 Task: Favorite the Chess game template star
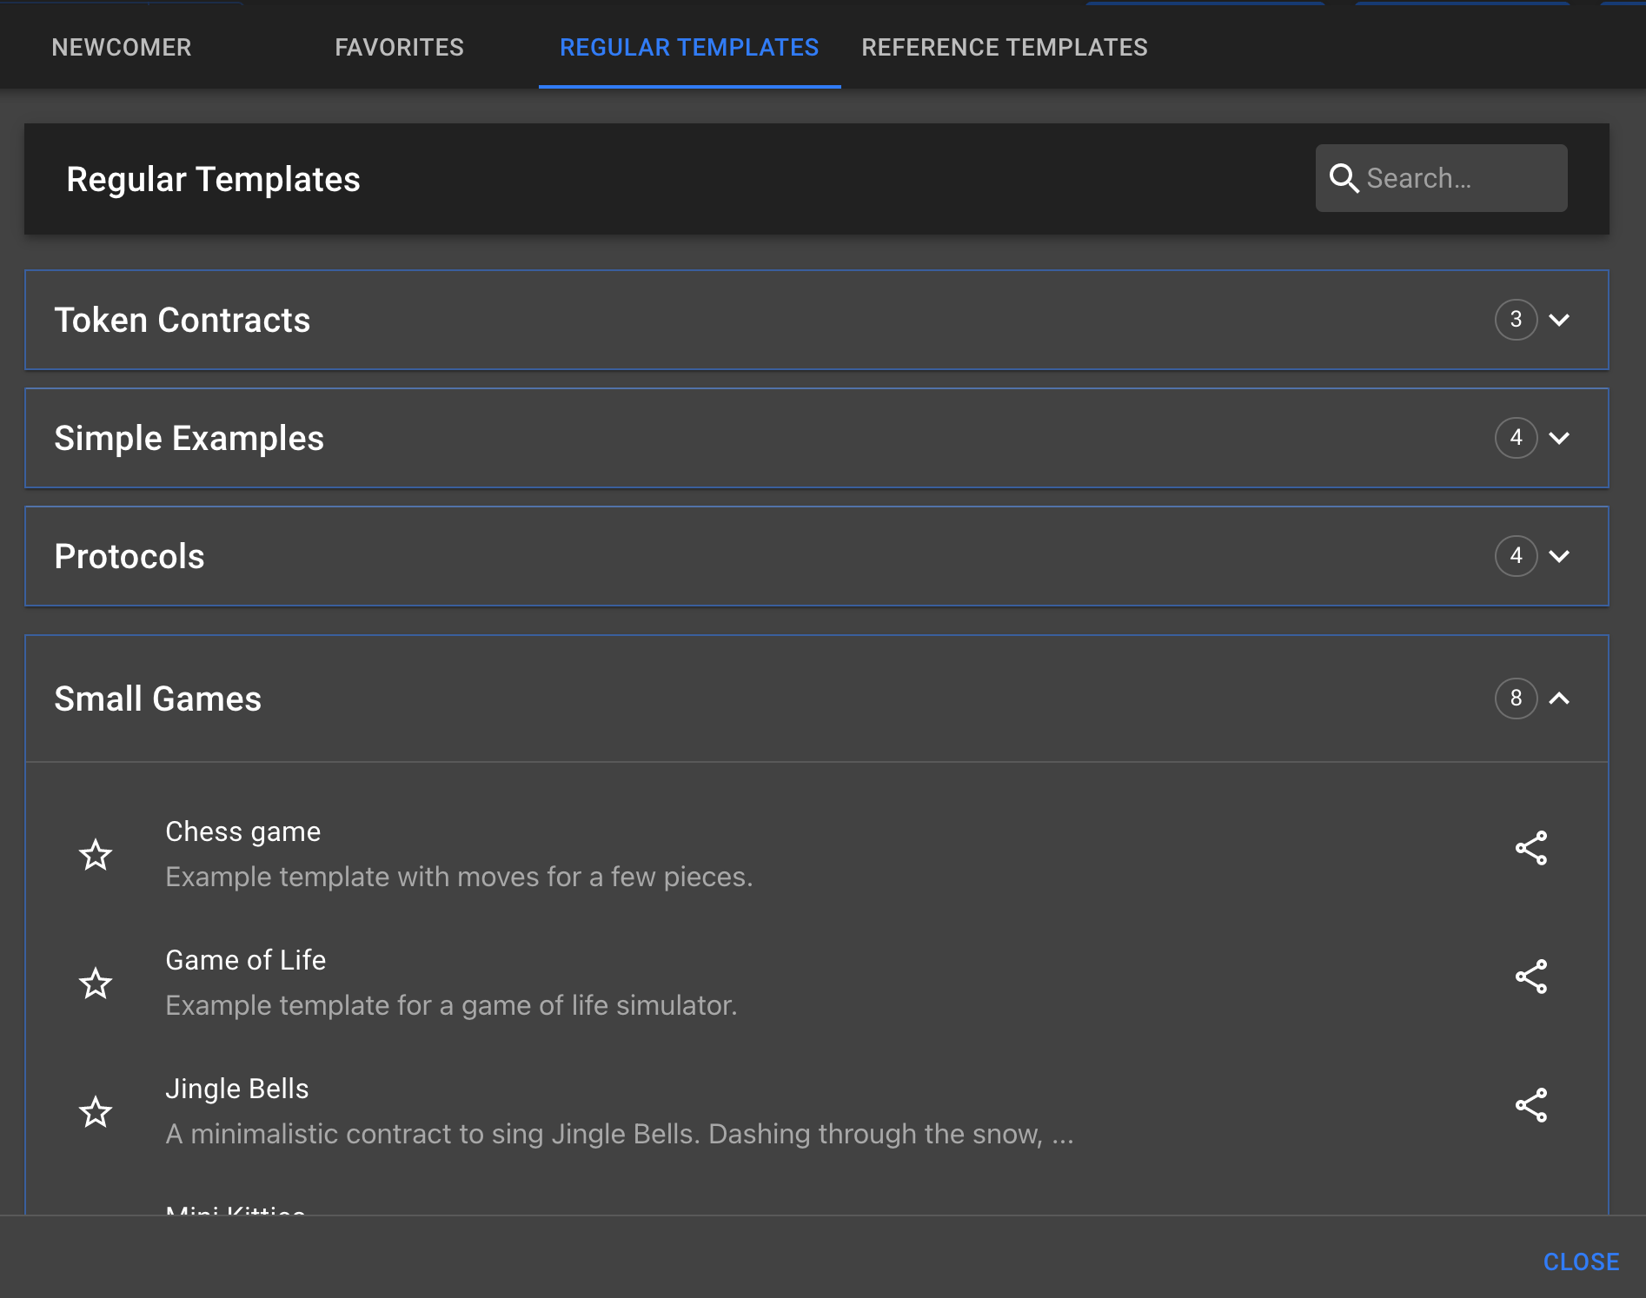[x=96, y=855]
